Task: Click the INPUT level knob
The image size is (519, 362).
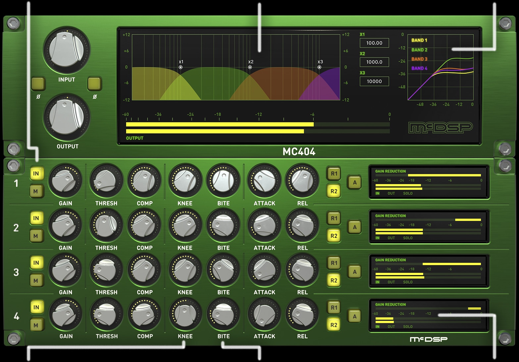Action: coord(66,50)
